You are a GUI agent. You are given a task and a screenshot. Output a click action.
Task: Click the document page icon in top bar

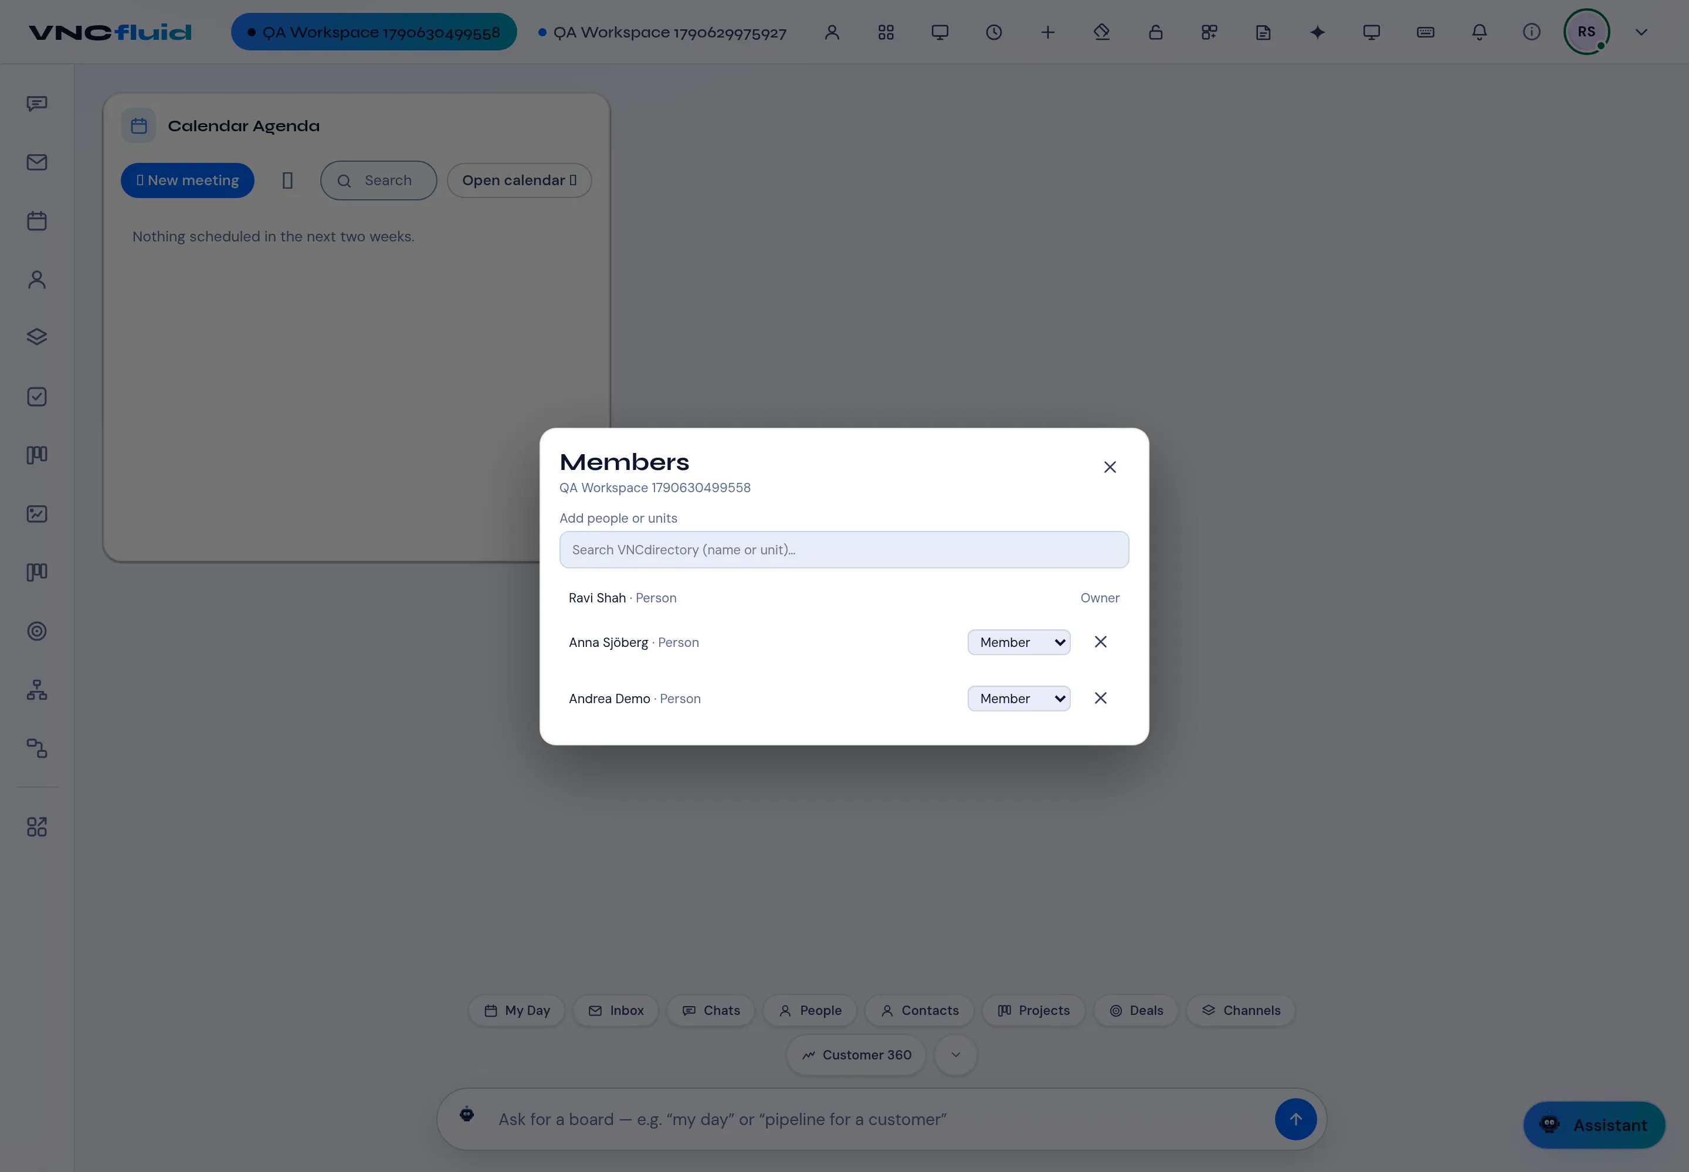coord(1263,32)
